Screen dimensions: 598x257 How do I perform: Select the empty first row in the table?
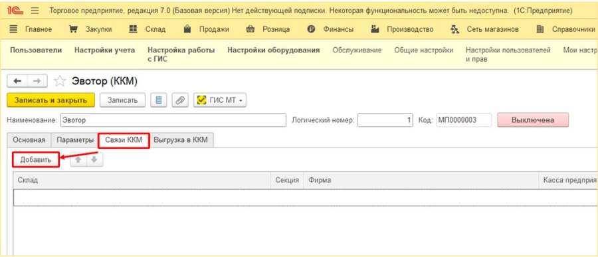[306, 197]
